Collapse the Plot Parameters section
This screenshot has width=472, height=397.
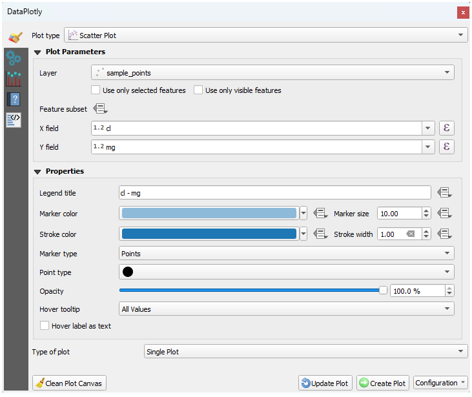[x=37, y=52]
